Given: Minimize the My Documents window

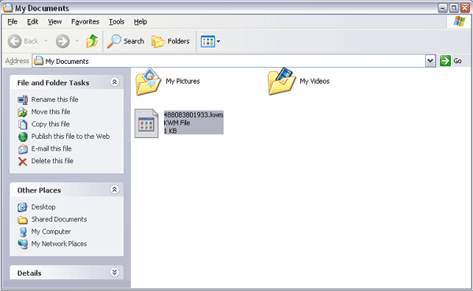Looking at the screenshot, I should [442, 8].
